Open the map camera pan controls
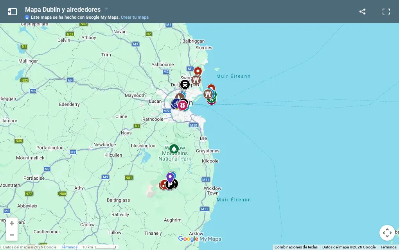The width and height of the screenshot is (399, 250). (x=387, y=233)
